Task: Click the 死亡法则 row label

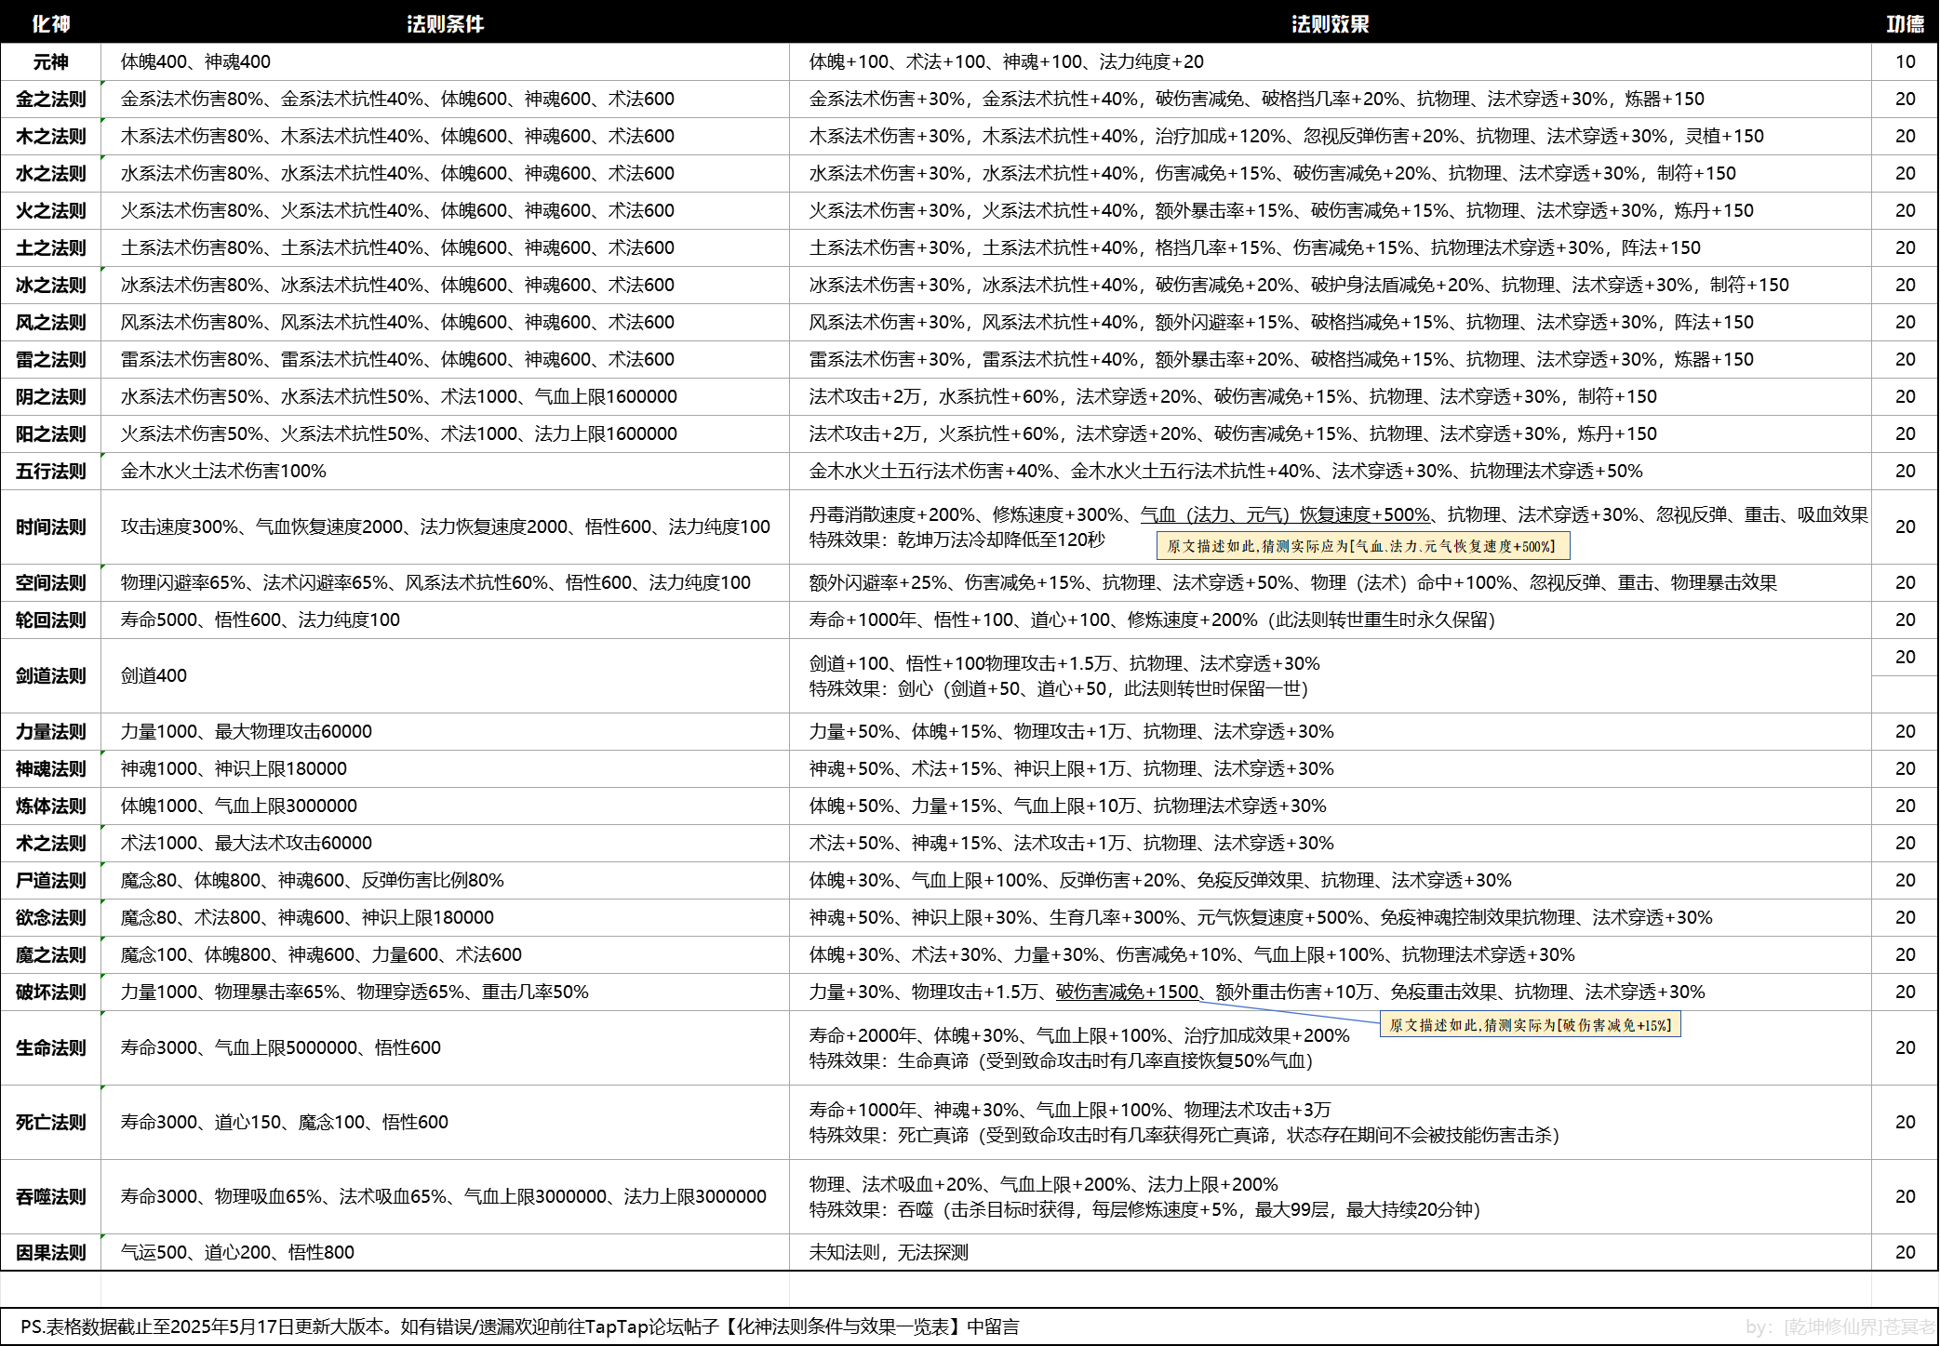Action: [x=50, y=1122]
